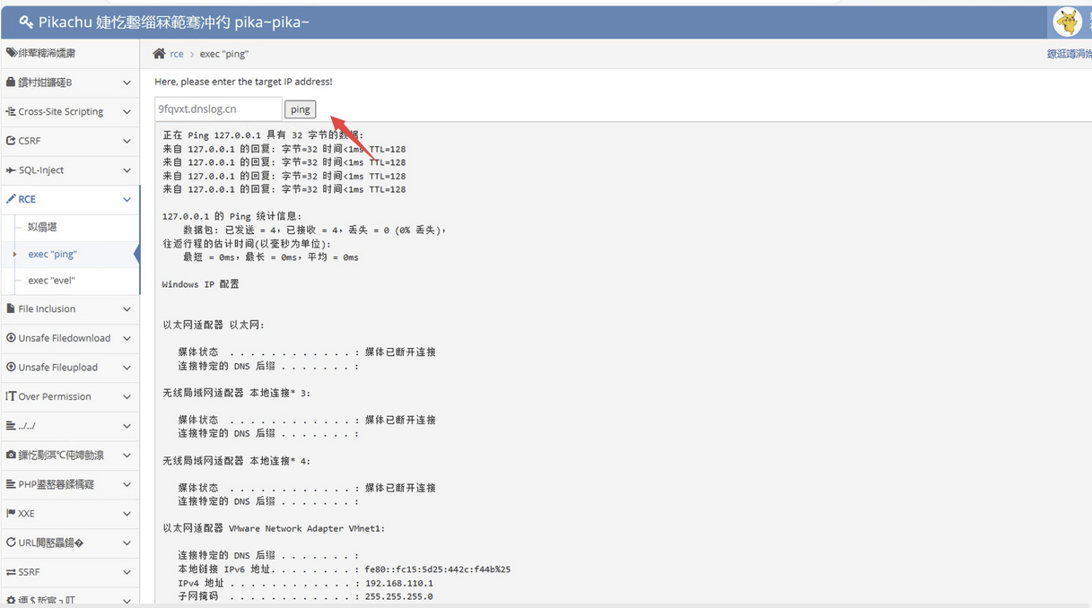1092x608 pixels.
Task: Click the exec "ping" breadcrumb text
Action: click(x=223, y=54)
